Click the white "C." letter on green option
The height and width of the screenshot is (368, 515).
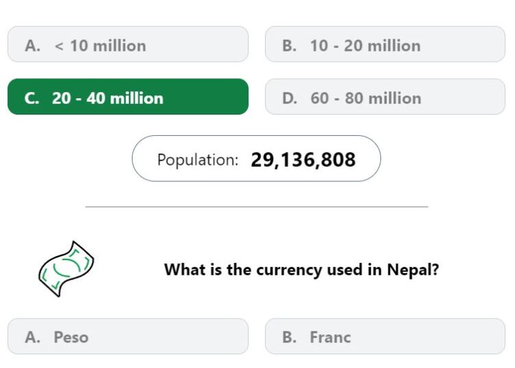32,98
